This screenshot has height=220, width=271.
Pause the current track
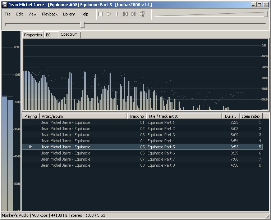point(117,14)
